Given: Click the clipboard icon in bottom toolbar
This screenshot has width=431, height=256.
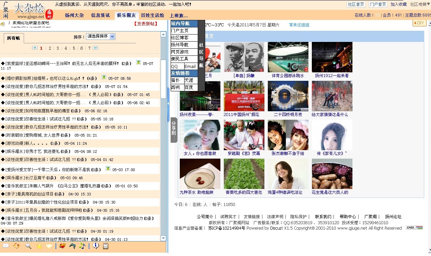Looking at the screenshot, I should tap(106, 246).
